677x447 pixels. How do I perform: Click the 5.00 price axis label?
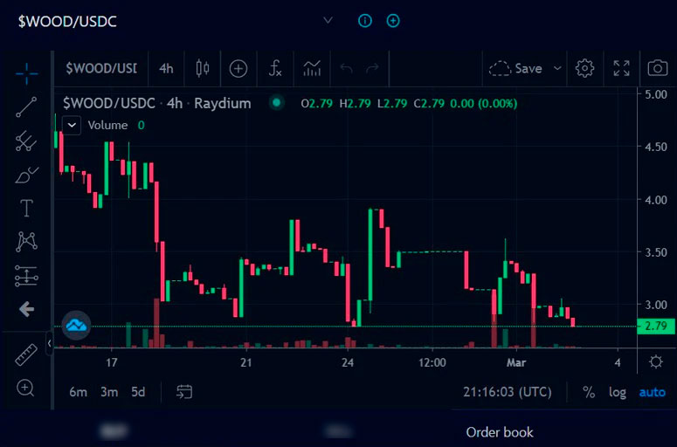656,94
